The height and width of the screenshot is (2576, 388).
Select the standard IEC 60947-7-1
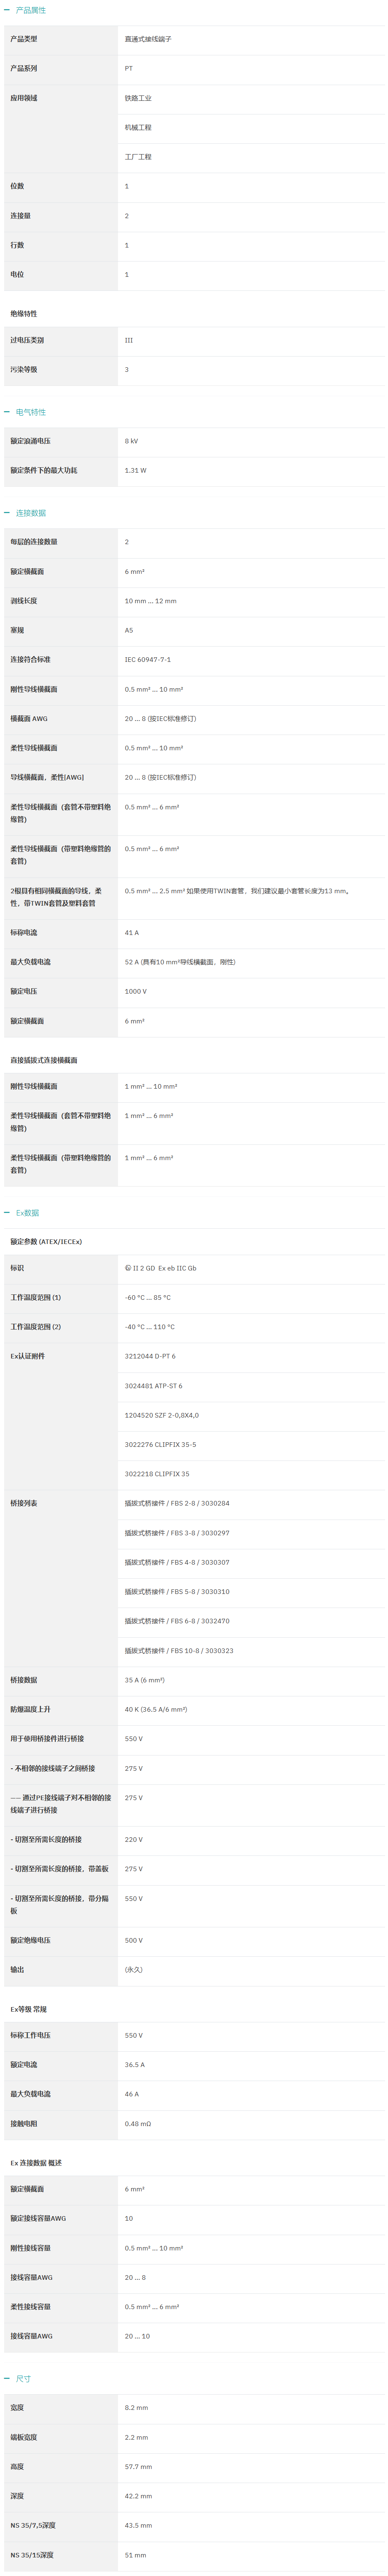(148, 660)
